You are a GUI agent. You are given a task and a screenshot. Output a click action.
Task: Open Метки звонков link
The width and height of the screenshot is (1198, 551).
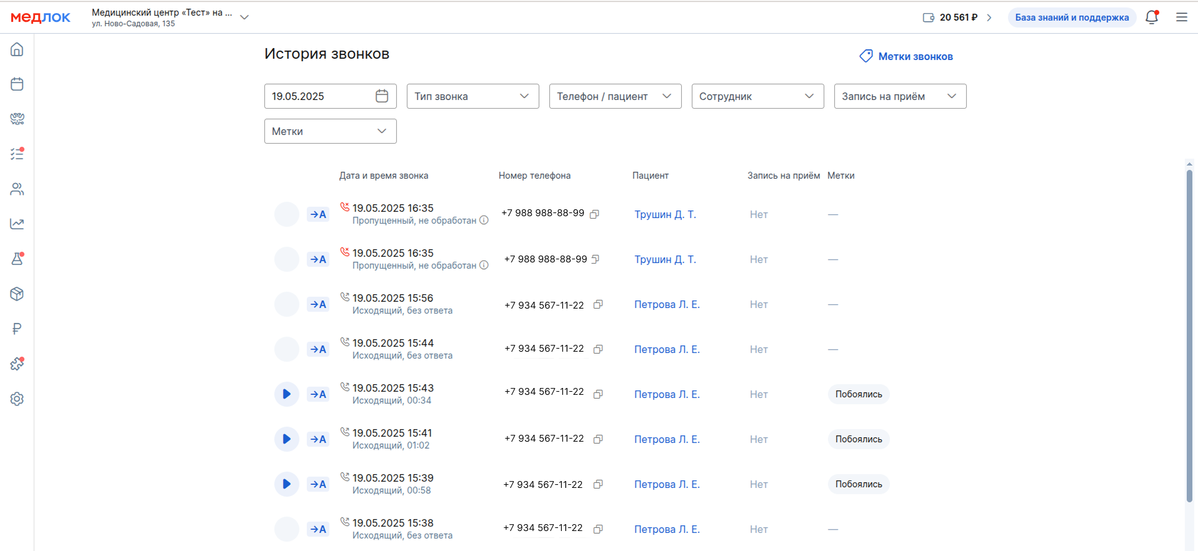point(906,56)
